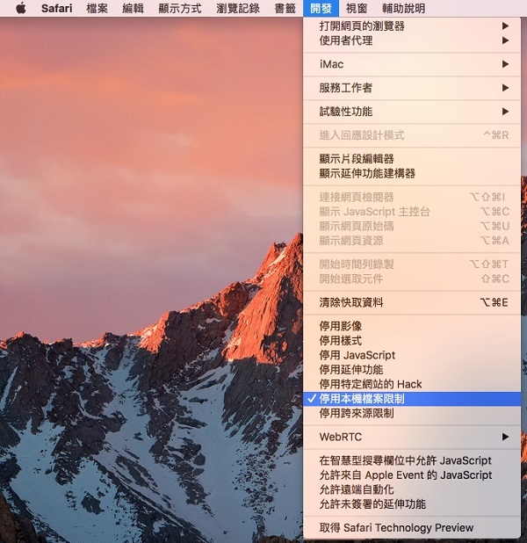Screen dimensions: 527x543
Task: Enable 在智慧型搜尋欄位中允許 JavaScript
Action: (x=412, y=460)
